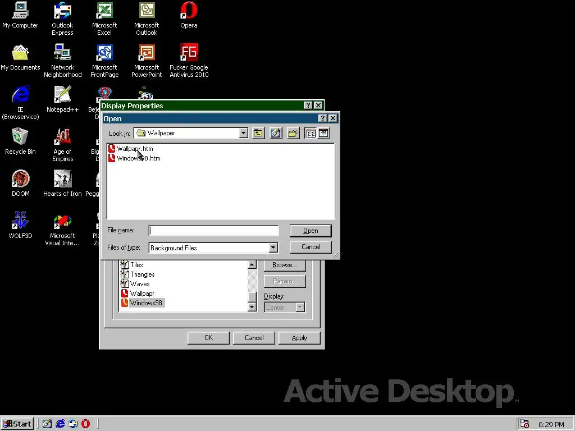Image resolution: width=575 pixels, height=431 pixels.
Task: Click the wallpaper list scroll up arrow
Action: tap(252, 265)
